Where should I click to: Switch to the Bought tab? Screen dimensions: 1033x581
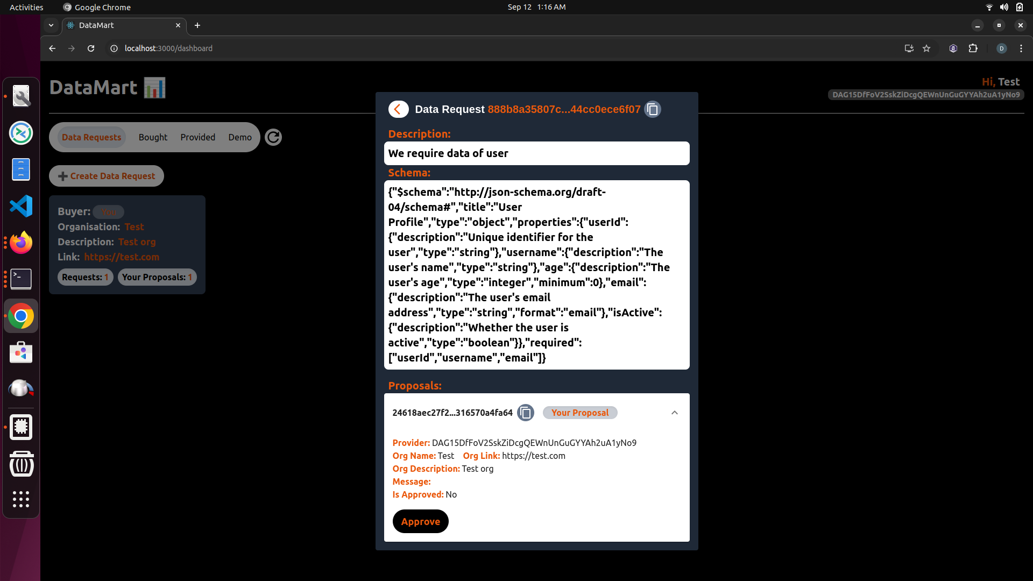click(153, 137)
